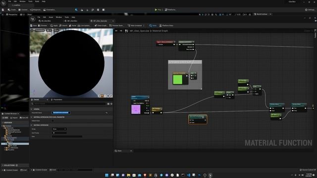Image resolution: width=317 pixels, height=178 pixels.
Task: Click Browse in the material editor toolbar
Action: pos(43,26)
